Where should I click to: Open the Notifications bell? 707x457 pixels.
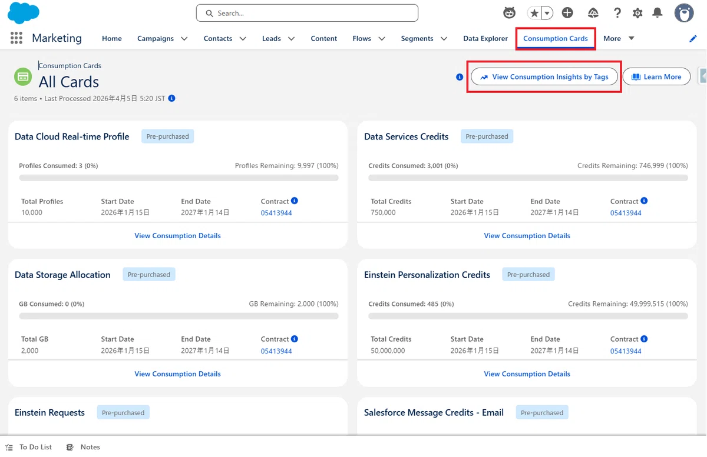click(658, 13)
